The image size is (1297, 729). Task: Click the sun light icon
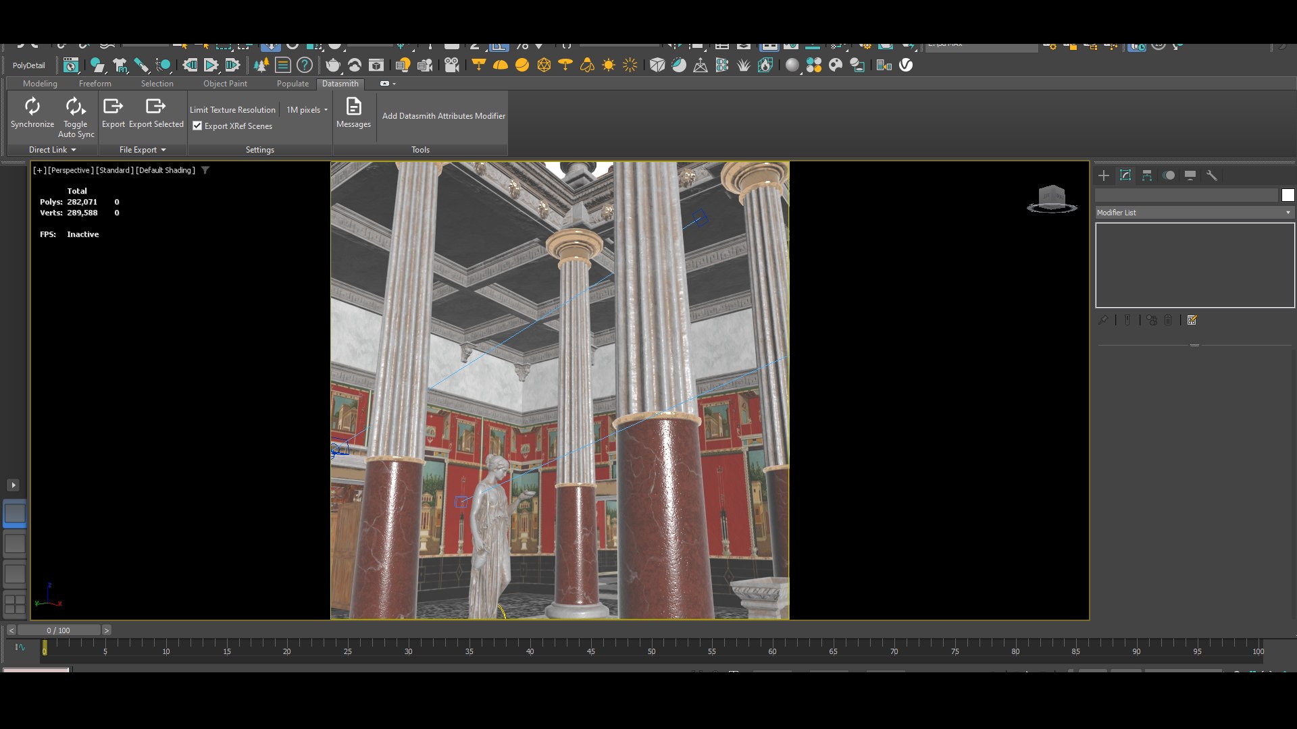pos(609,65)
